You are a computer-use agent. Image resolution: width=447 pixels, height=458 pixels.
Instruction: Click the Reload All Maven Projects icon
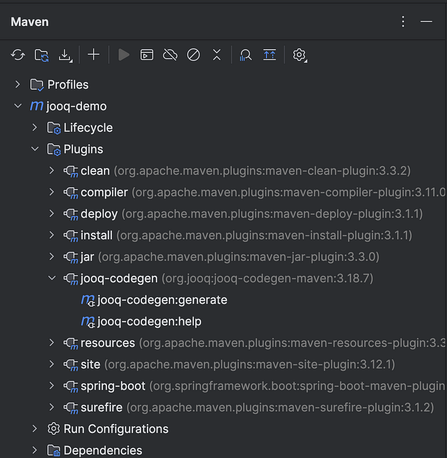(x=18, y=55)
